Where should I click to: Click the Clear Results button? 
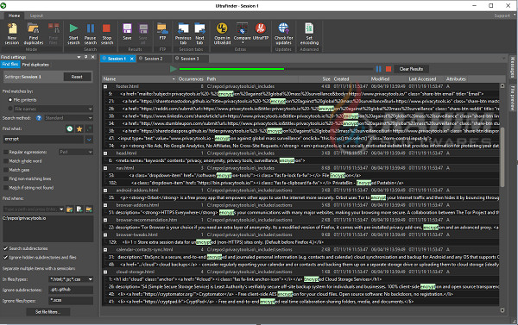click(411, 69)
